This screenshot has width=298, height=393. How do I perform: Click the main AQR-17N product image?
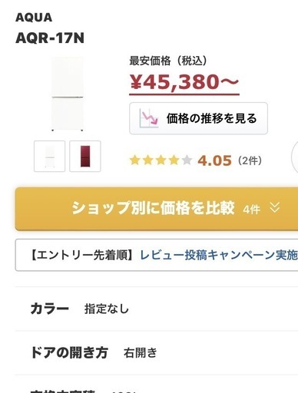point(68,94)
